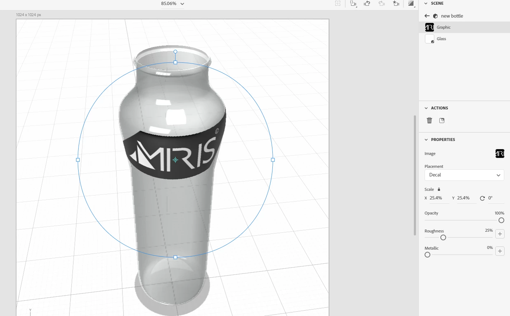Image resolution: width=510 pixels, height=316 pixels.
Task: Click the camera undo icon
Action: [x=367, y=4]
